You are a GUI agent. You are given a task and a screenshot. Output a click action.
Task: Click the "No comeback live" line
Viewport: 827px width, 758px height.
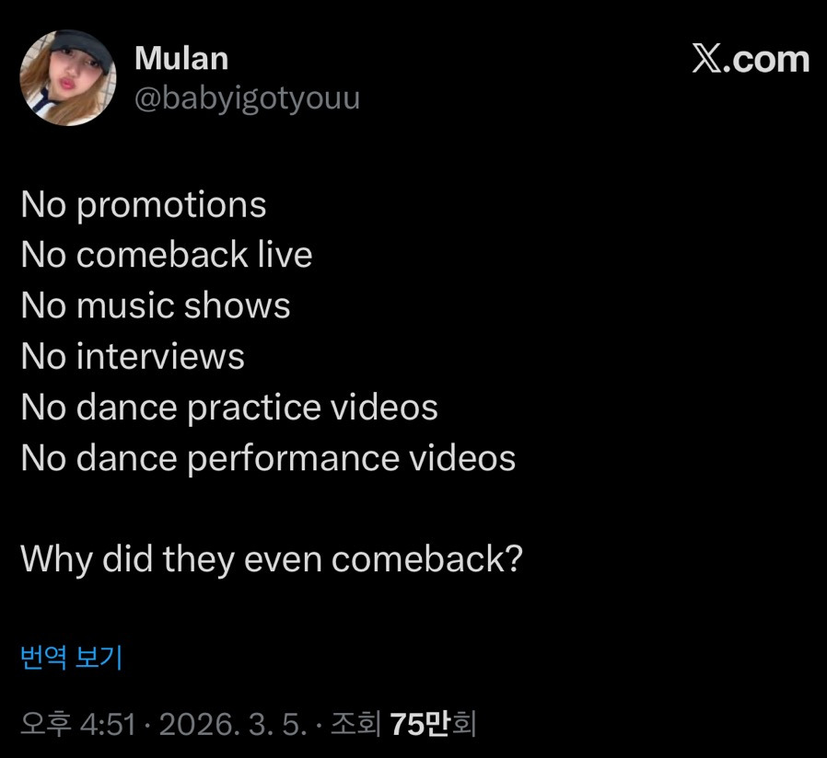point(167,255)
